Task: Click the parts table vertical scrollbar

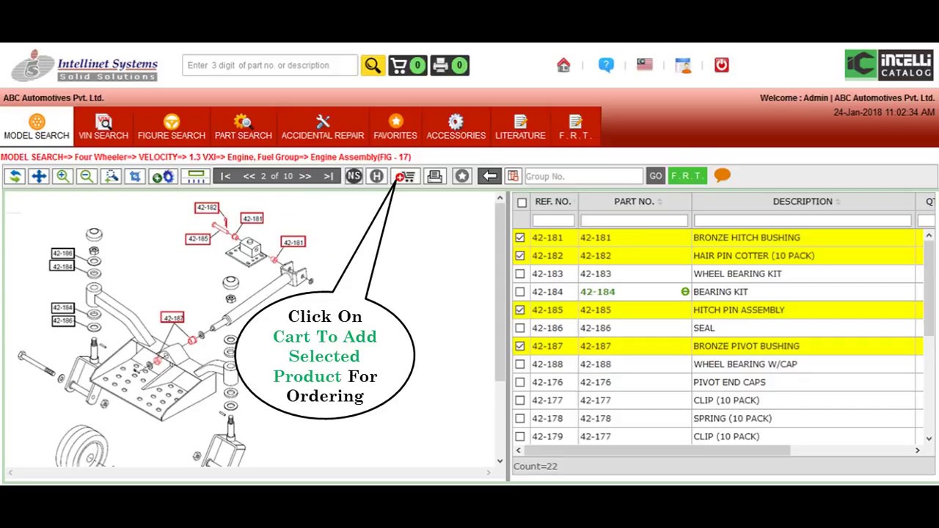Action: point(929,288)
